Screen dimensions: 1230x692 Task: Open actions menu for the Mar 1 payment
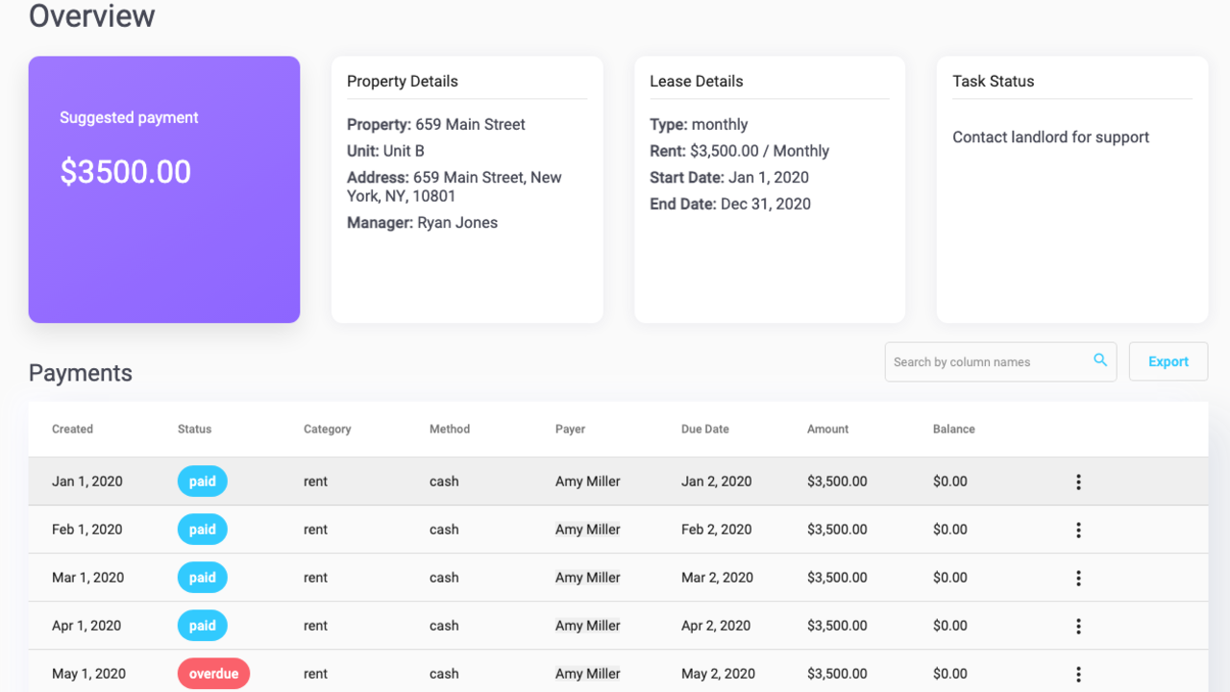1078,578
